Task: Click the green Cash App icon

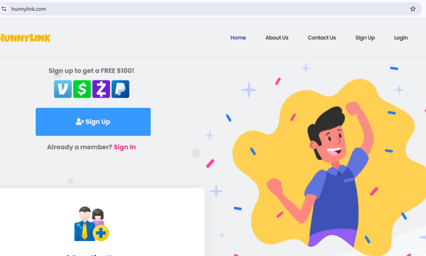Action: [82, 89]
